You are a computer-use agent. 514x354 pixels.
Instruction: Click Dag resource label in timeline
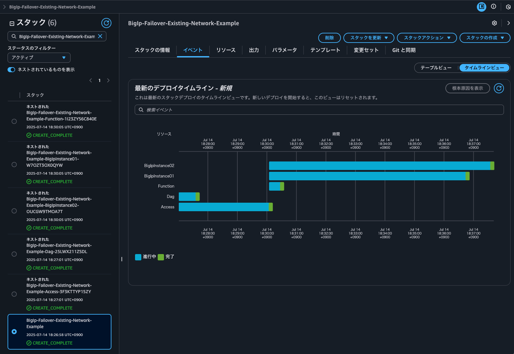171,197
